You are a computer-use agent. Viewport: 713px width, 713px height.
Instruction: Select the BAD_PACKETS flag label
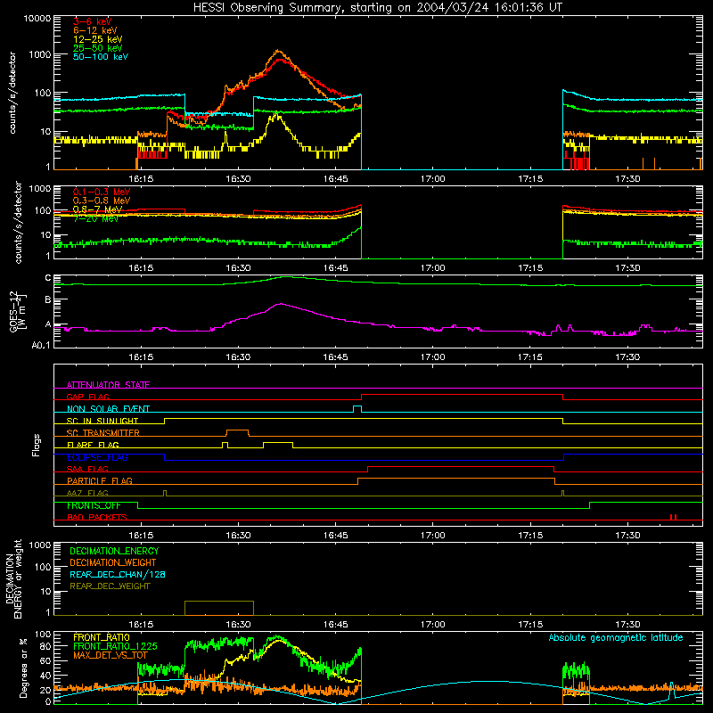(x=97, y=517)
